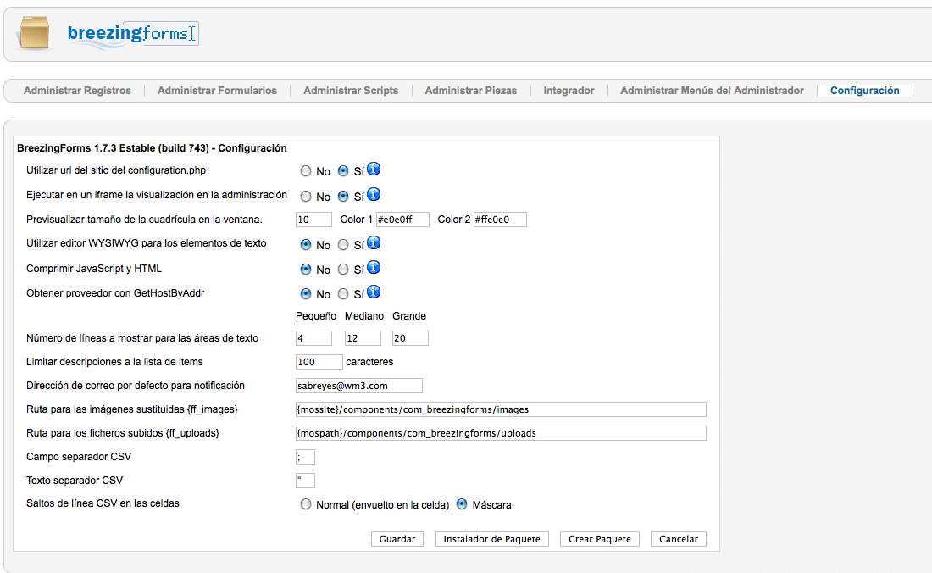Focus the Grande lines field showing 20
The image size is (932, 573).
410,338
